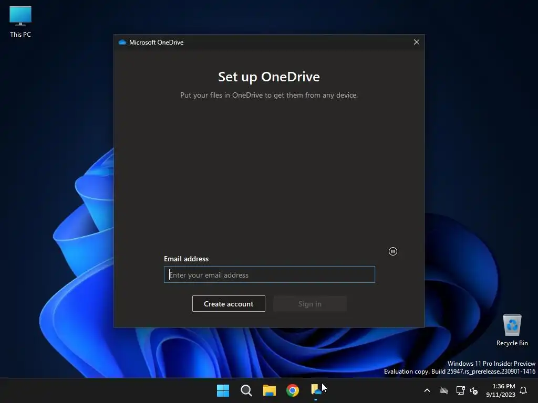Image resolution: width=538 pixels, height=403 pixels.
Task: Click the Create account button
Action: 229,304
